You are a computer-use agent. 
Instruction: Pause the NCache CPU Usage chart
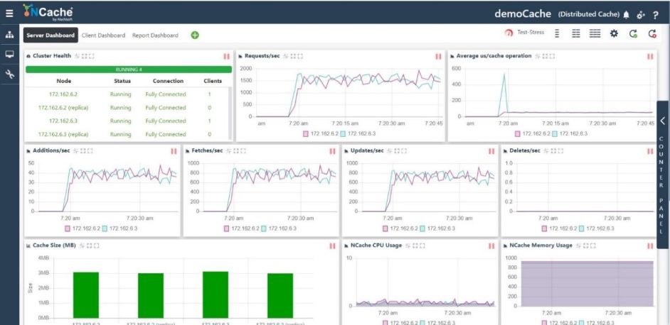[x=491, y=246]
